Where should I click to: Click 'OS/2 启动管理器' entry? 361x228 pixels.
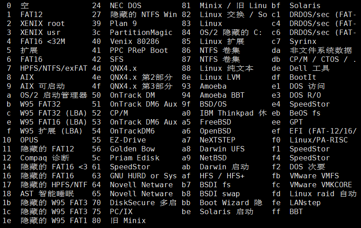tap(53, 95)
